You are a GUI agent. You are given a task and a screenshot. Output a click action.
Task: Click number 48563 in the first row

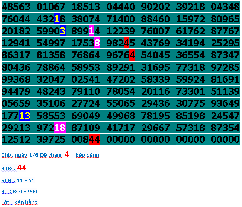[x=16, y=7]
